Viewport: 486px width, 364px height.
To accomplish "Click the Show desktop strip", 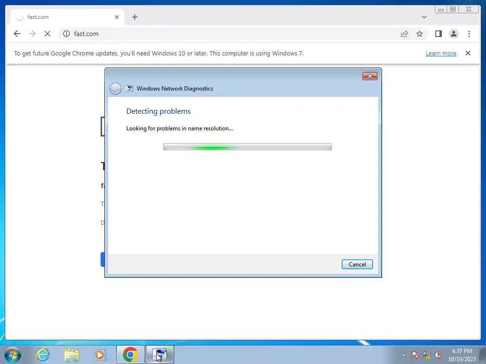I will tap(482, 355).
